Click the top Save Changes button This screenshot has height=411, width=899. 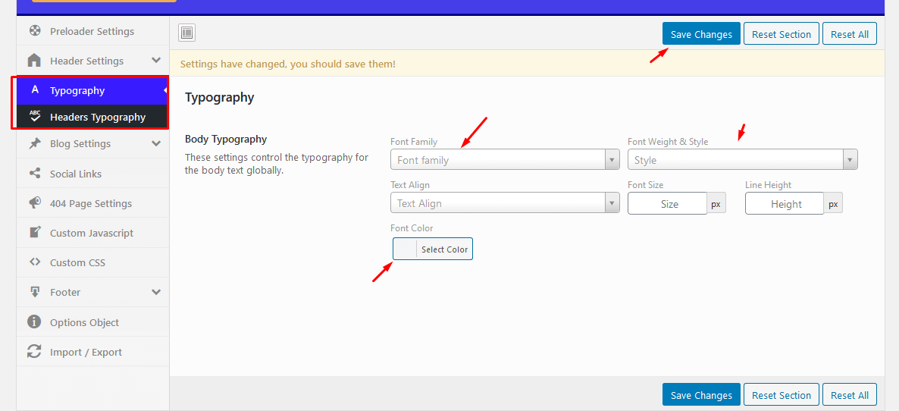pyautogui.click(x=701, y=34)
